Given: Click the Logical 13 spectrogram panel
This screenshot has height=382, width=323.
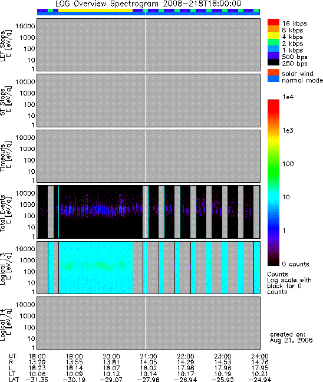Looking at the screenshot, I should tap(149, 268).
